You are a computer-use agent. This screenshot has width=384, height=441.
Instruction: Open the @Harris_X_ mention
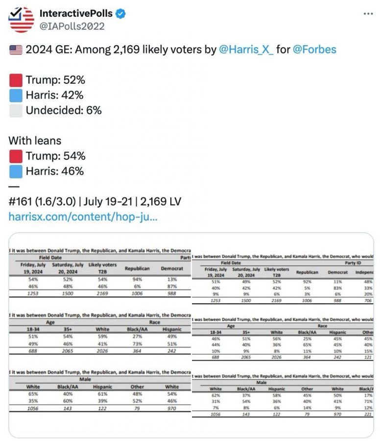point(245,49)
